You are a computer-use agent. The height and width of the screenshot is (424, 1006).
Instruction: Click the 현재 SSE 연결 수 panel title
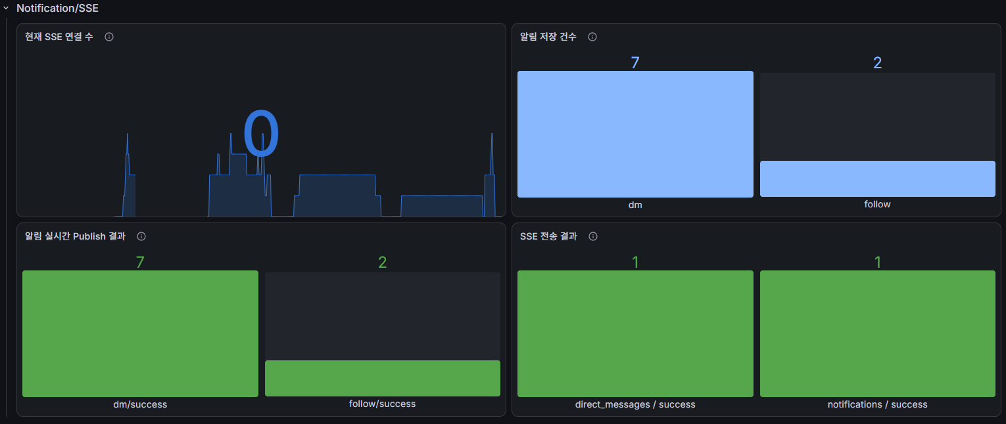(59, 37)
